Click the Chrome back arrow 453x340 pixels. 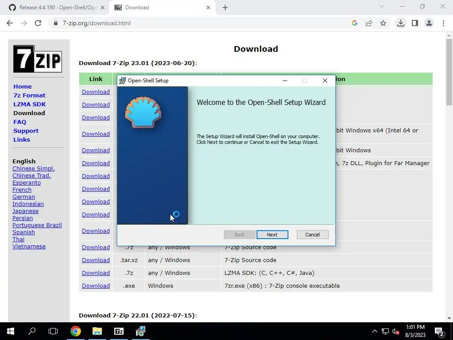10,23
